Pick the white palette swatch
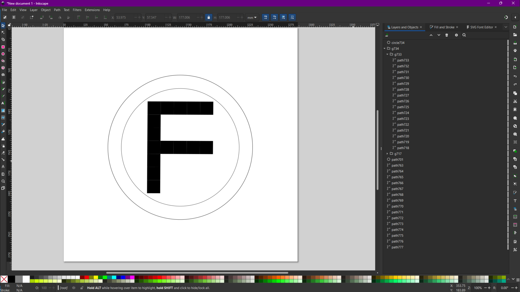Screen dimensions: 520x292 26,279
